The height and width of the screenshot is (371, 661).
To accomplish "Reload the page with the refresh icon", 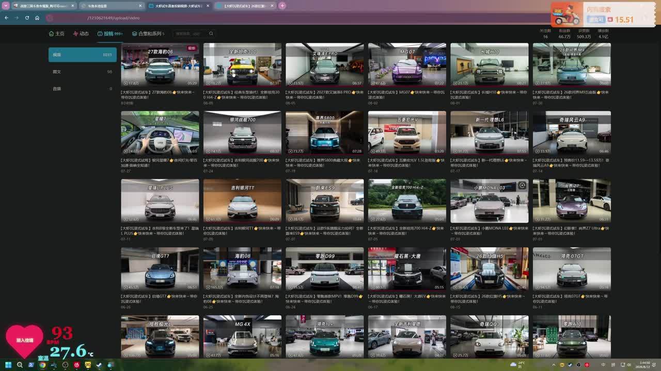I will click(27, 18).
